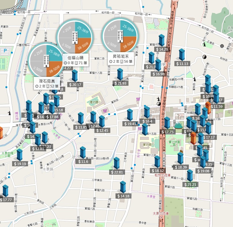The height and width of the screenshot is (227, 233).
Task: Select the teal 25-38坪 segment of 澄石見真
Action: pos(54,53)
